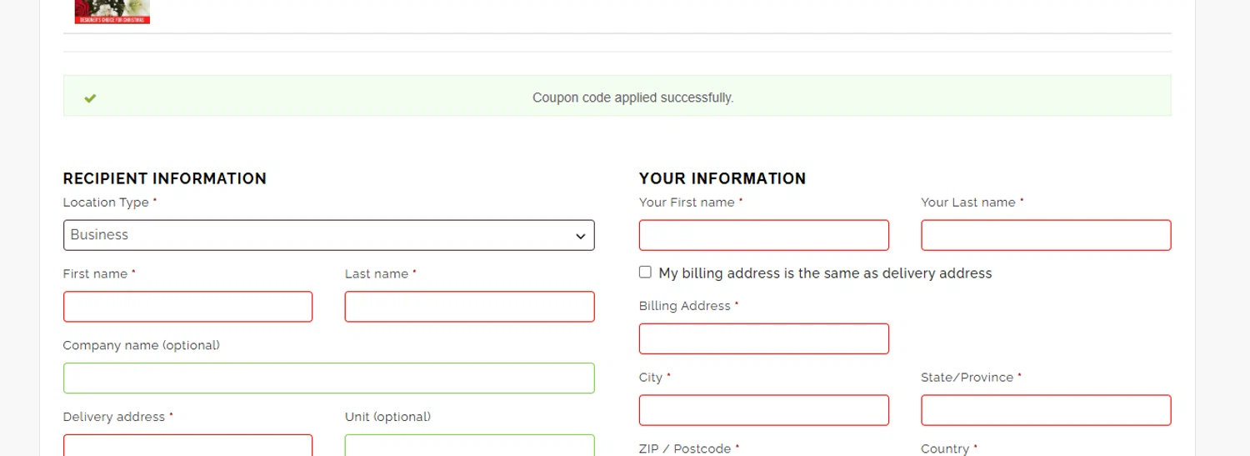Click the ZIP / Postcode label
This screenshot has width=1250, height=456.
click(x=684, y=448)
